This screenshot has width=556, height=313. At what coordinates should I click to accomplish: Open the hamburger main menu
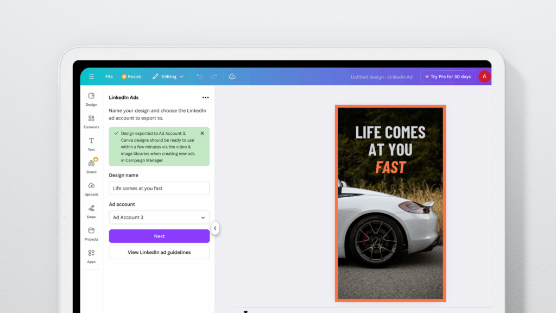pyautogui.click(x=91, y=77)
